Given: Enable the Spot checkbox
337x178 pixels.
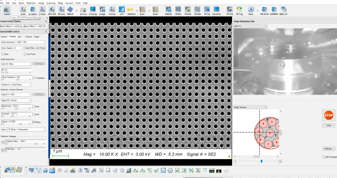Looking at the screenshot, I should pos(3,54).
